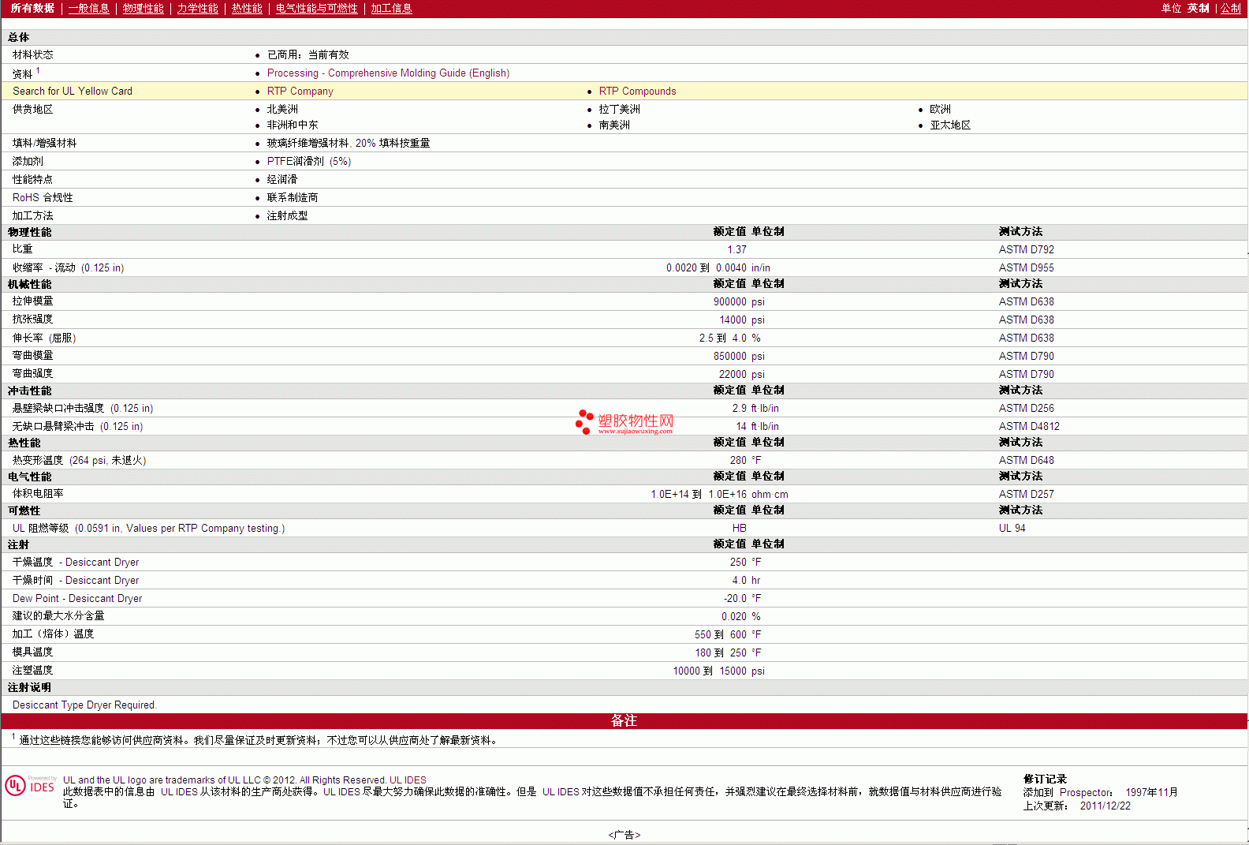The height and width of the screenshot is (845, 1249).
Task: Click the Search for UL Yellow Card label
Action: coord(73,91)
